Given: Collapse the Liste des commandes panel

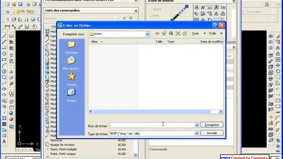Looking at the screenshot, I should (136, 11).
